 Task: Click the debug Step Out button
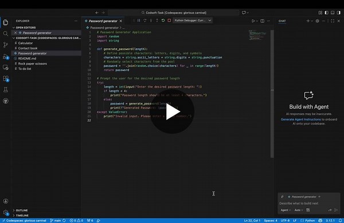tap(157, 21)
